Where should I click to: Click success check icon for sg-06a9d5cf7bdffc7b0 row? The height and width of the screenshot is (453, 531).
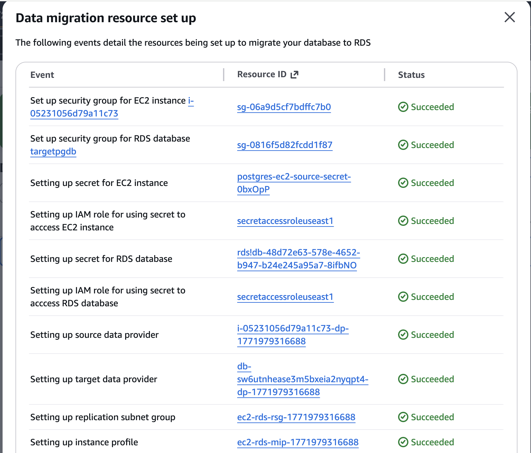point(403,107)
